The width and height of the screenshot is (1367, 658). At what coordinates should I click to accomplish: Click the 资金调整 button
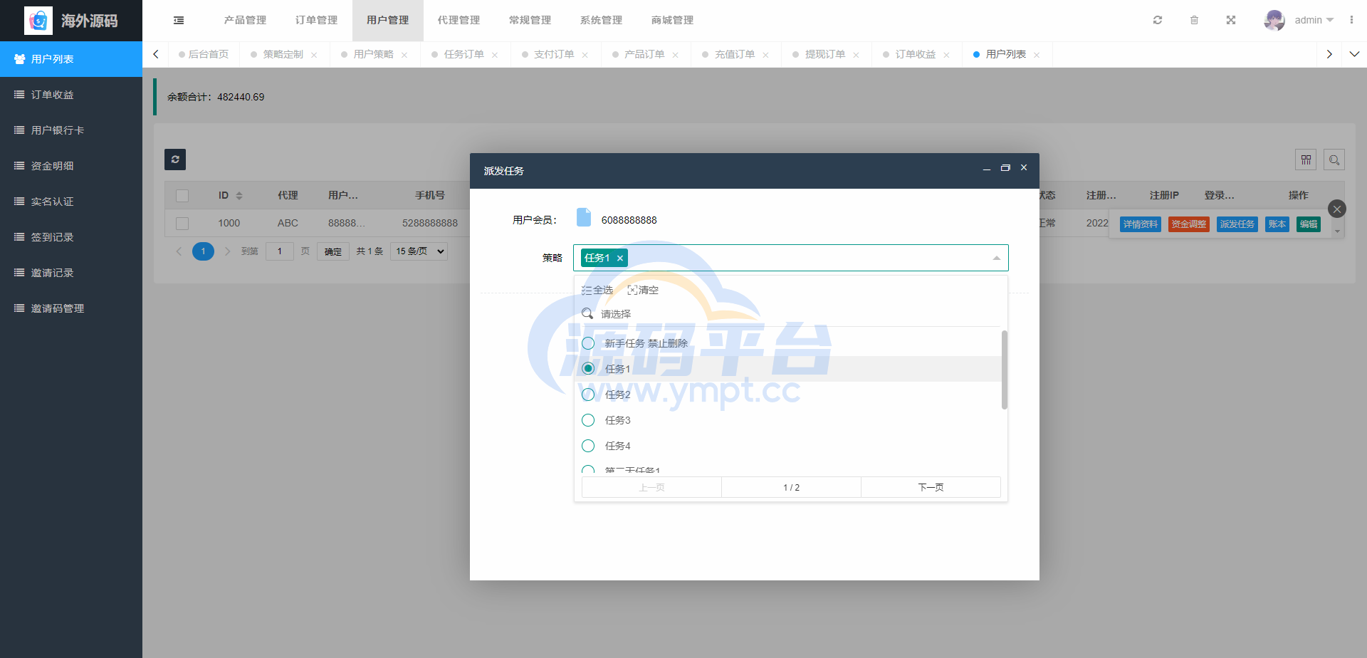pyautogui.click(x=1189, y=224)
